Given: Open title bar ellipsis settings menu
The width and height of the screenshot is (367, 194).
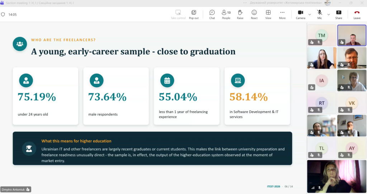Looking at the screenshot, I should click(245, 3).
